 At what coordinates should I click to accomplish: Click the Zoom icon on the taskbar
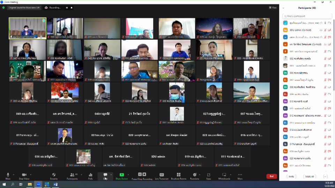click(38, 185)
